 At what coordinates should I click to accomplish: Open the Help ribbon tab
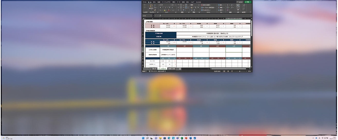coord(192,2)
